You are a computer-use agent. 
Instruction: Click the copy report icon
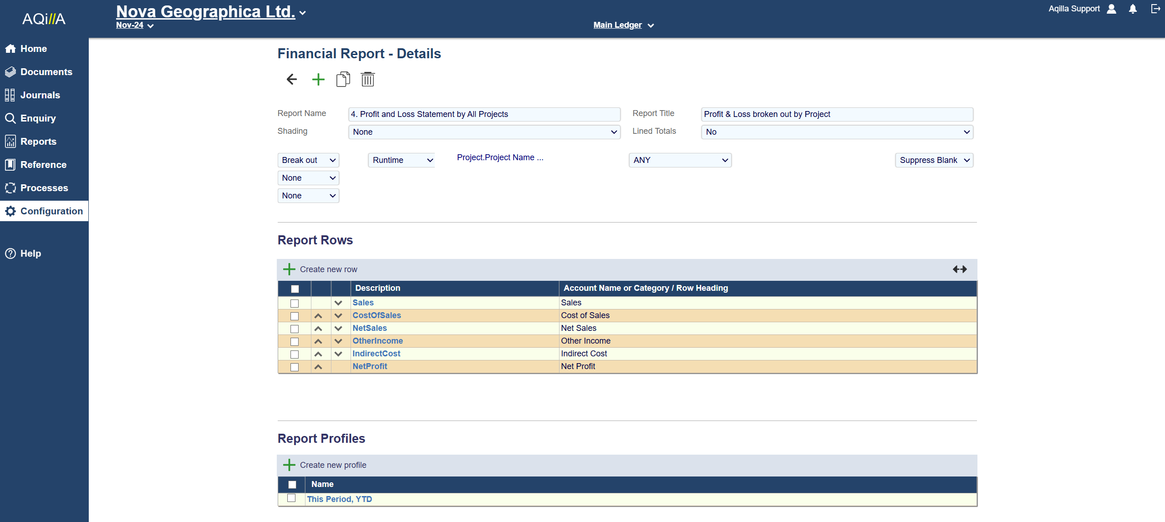point(343,79)
